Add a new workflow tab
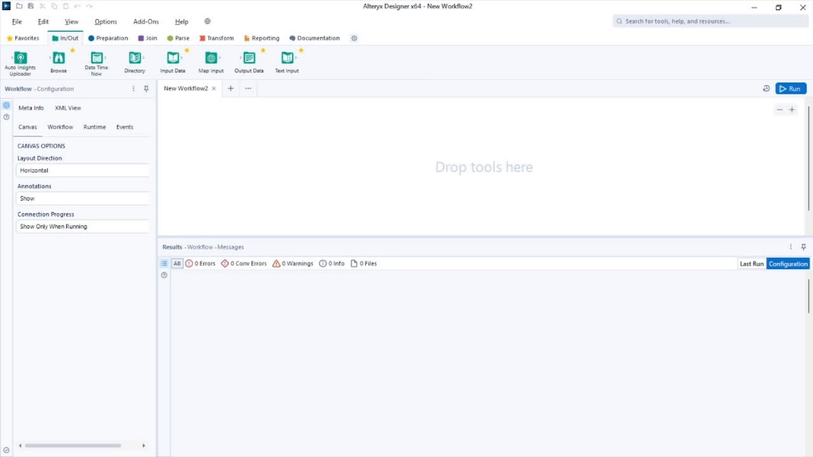This screenshot has height=457, width=813. (231, 88)
